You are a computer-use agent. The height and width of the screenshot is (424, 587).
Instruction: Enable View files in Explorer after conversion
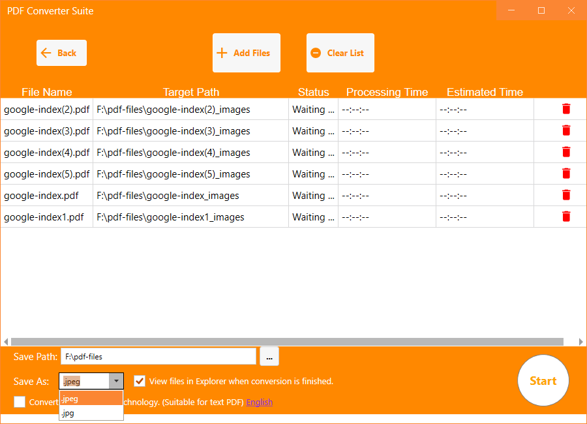[139, 381]
